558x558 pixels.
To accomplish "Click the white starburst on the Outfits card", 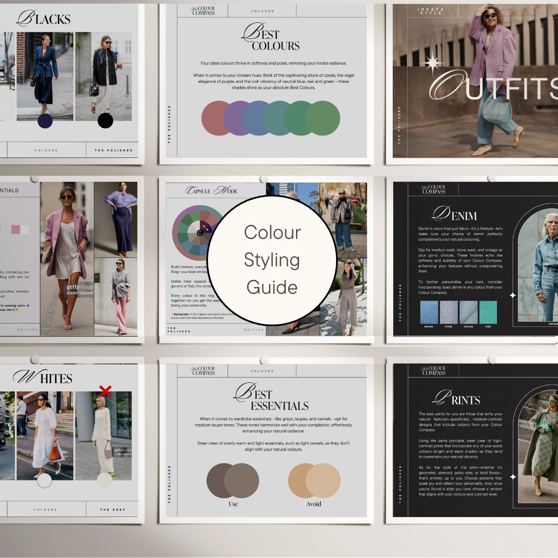I will [x=432, y=64].
